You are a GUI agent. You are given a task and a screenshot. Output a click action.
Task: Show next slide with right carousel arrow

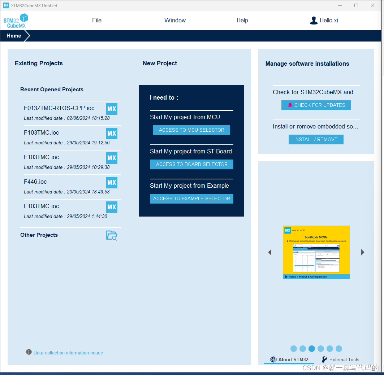363,252
